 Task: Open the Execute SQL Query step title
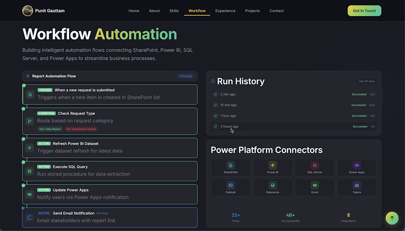pos(70,167)
